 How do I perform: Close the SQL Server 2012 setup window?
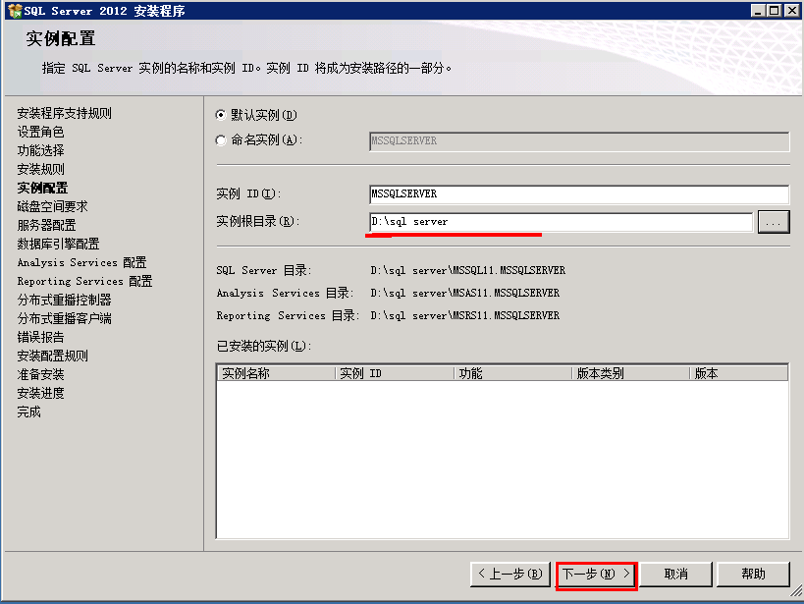791,10
